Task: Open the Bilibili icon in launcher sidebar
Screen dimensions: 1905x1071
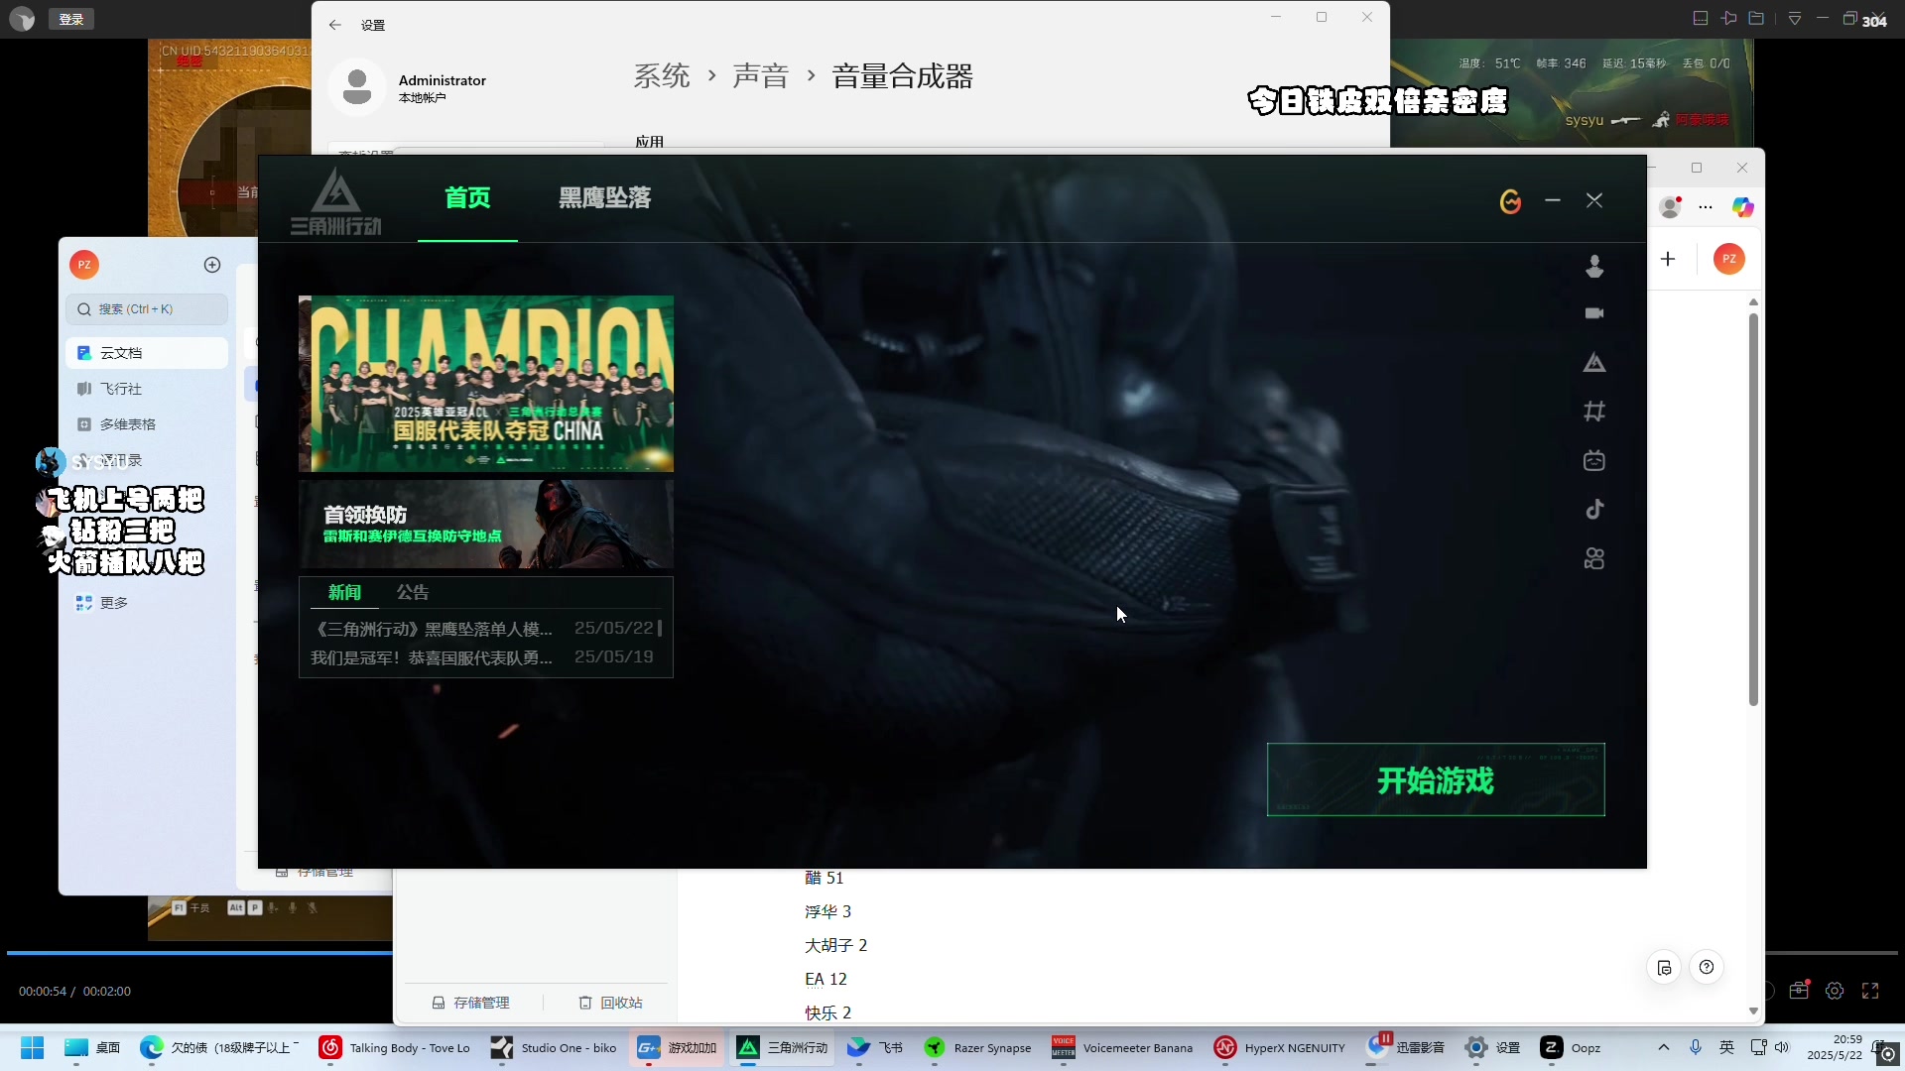Action: (1594, 460)
